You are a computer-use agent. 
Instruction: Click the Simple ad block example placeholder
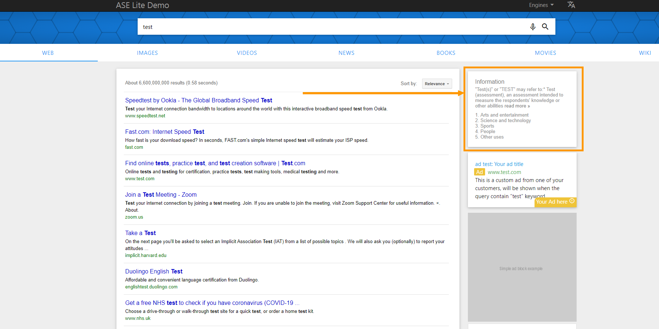[522, 267]
